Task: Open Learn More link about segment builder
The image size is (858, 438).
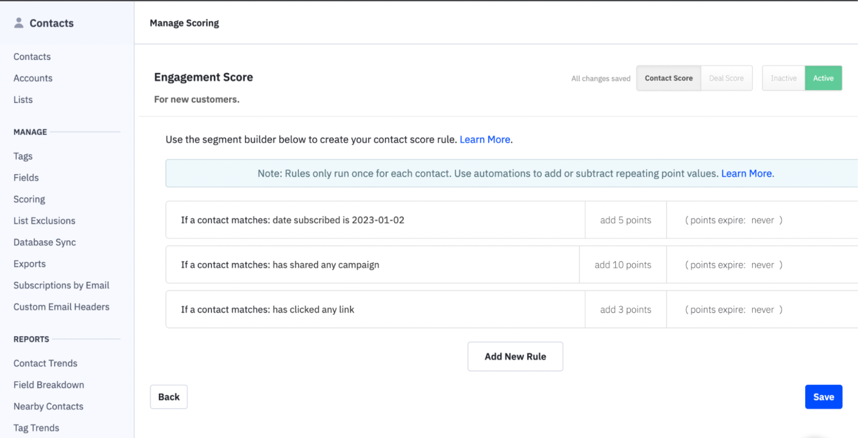Action: coord(485,140)
